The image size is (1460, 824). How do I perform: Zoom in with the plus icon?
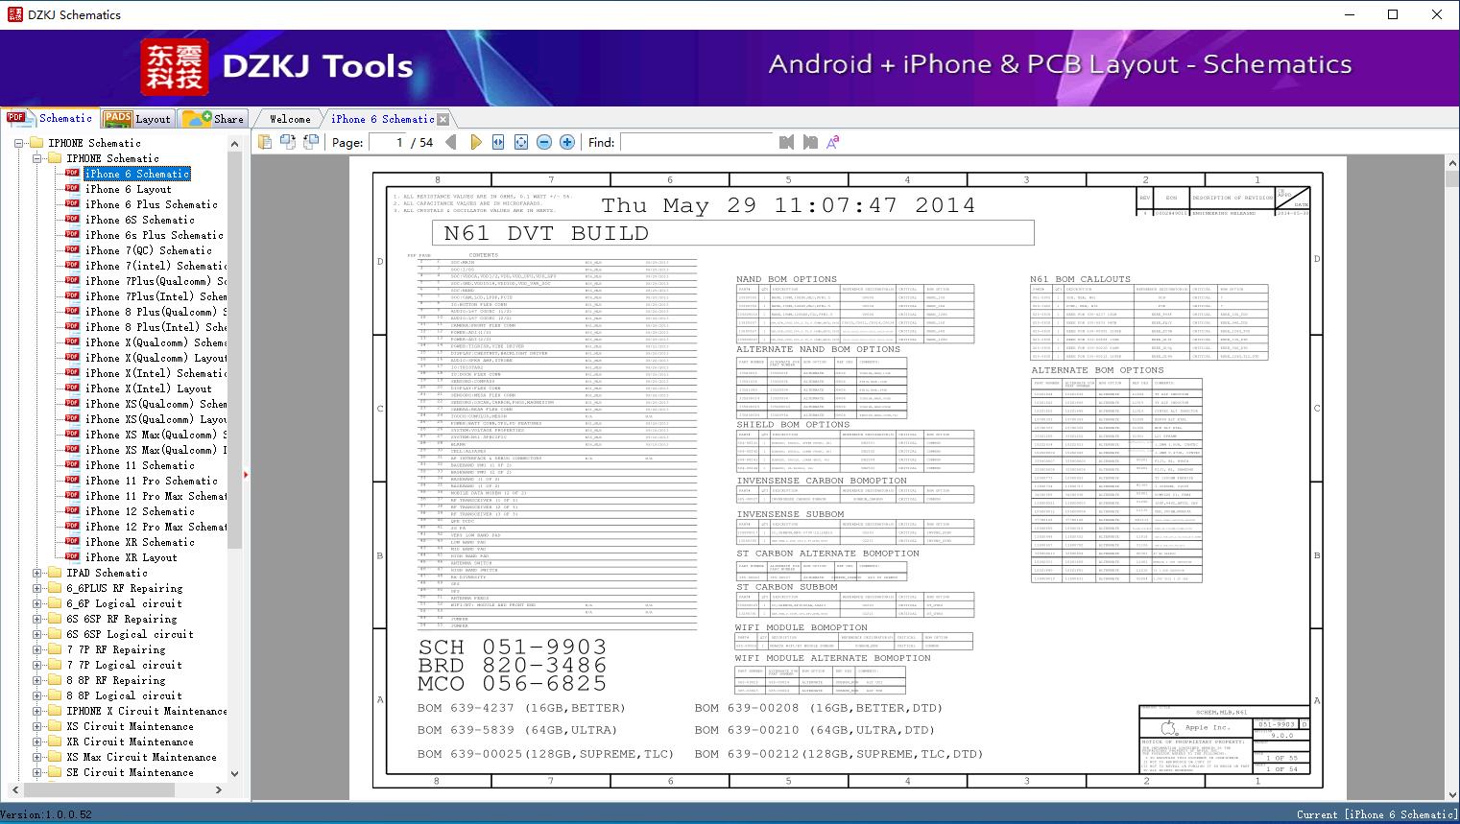(x=567, y=142)
